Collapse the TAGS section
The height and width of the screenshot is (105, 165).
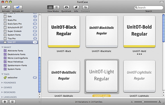(x=2, y=74)
